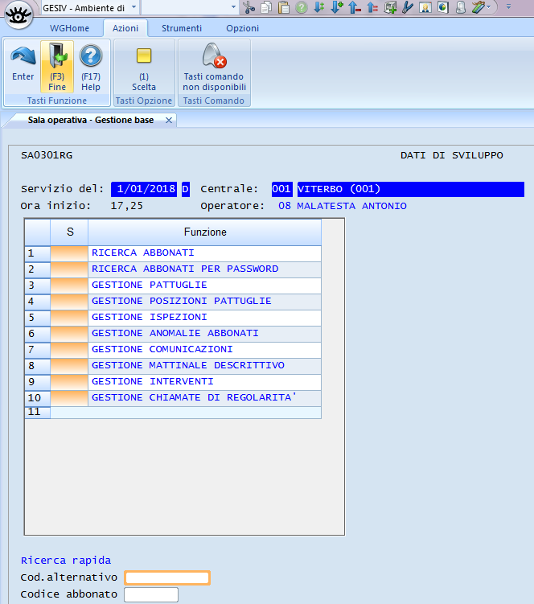Image resolution: width=534 pixels, height=604 pixels.
Task: Open the green pencil icon dropdown arrow
Action: 488,7
